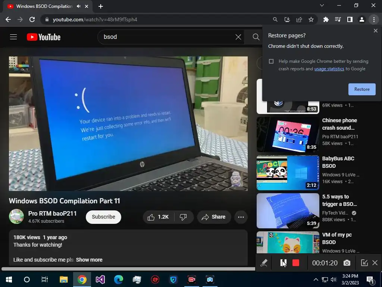
Task: Open the Chrome extensions puzzle icon
Action: coord(326,19)
